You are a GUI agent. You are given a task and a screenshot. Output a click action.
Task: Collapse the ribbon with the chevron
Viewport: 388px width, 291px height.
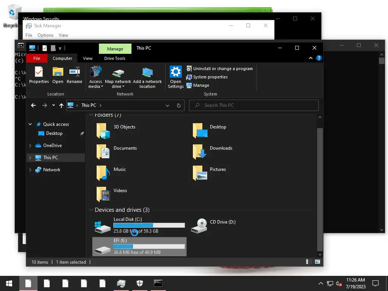coord(311,58)
